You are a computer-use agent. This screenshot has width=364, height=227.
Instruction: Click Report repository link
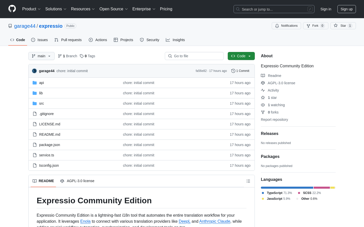274,120
